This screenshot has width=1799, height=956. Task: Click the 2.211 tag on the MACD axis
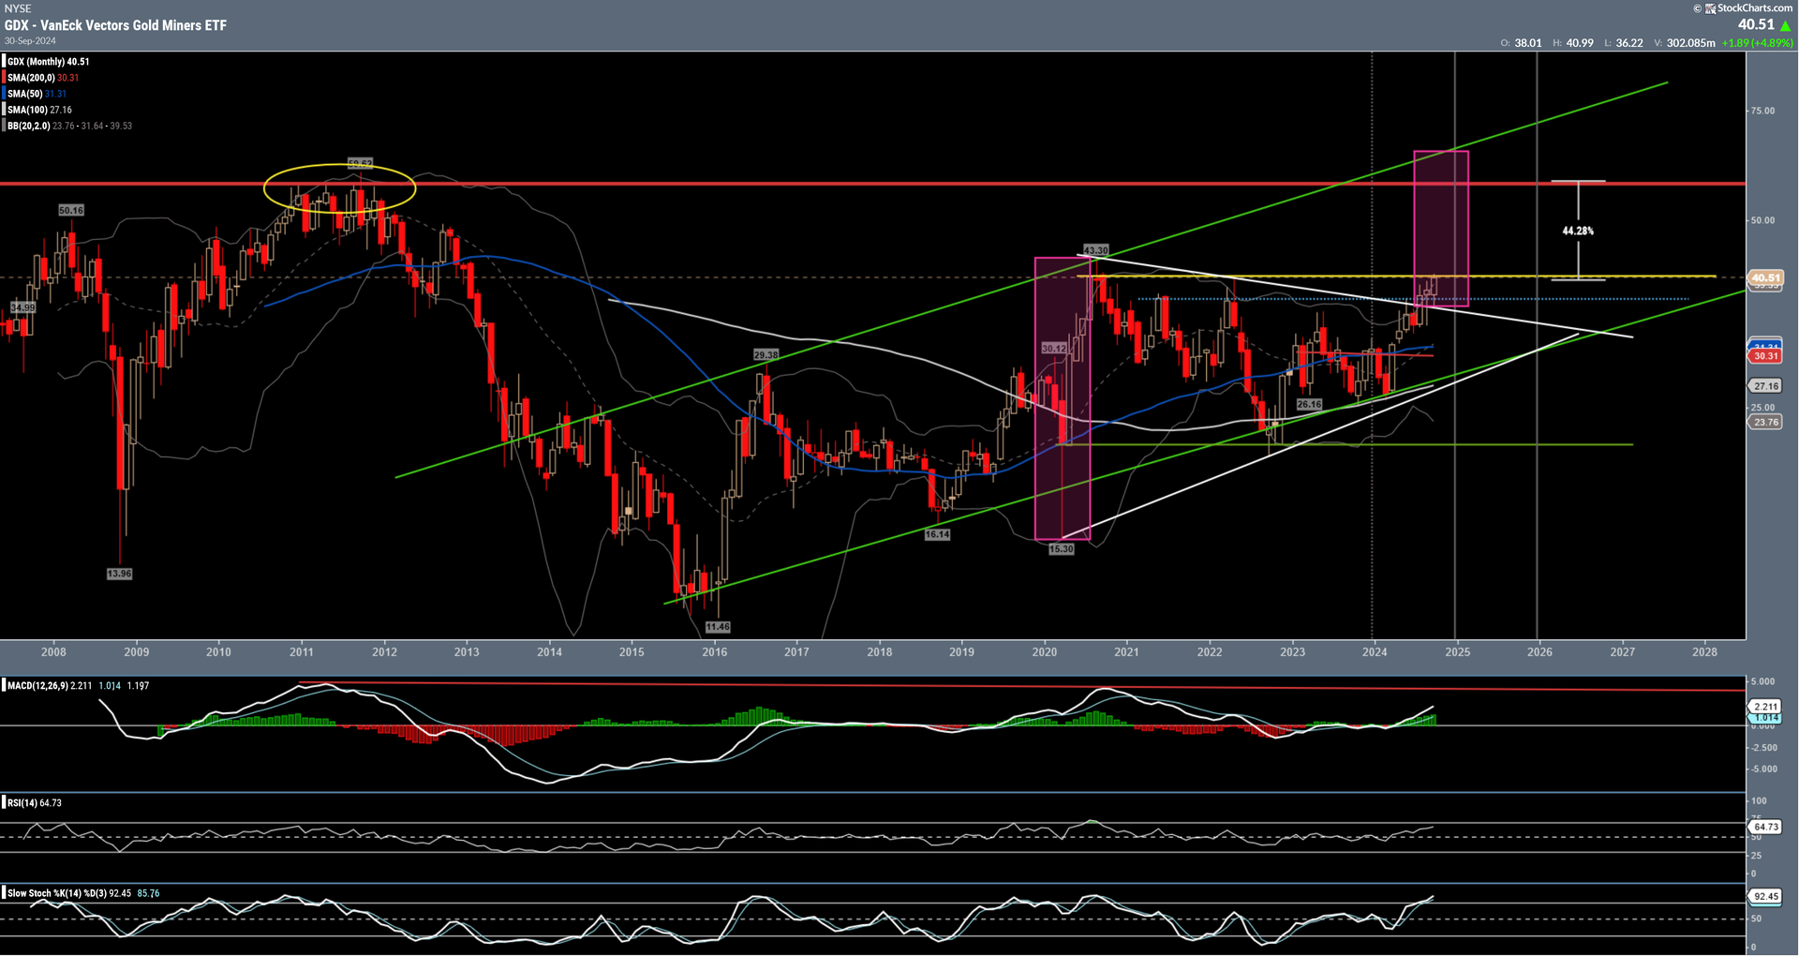pos(1766,707)
